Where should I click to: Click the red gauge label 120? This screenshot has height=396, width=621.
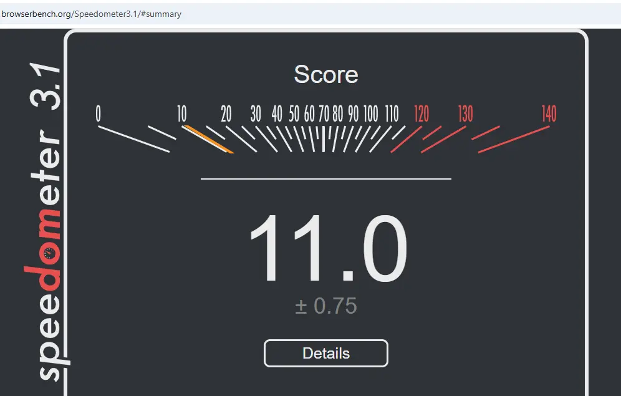point(421,114)
